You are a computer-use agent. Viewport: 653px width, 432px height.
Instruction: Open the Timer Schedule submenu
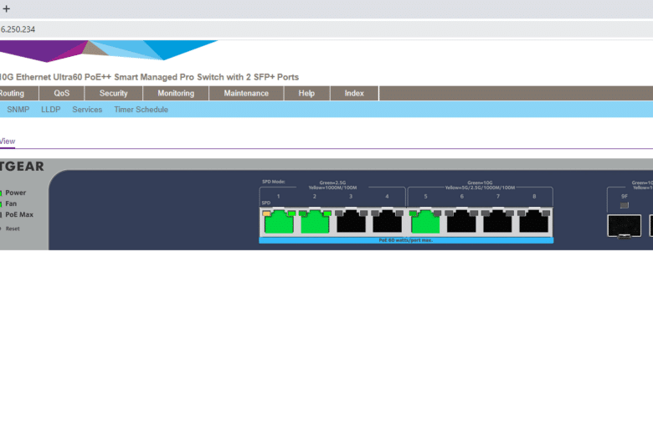coord(141,110)
